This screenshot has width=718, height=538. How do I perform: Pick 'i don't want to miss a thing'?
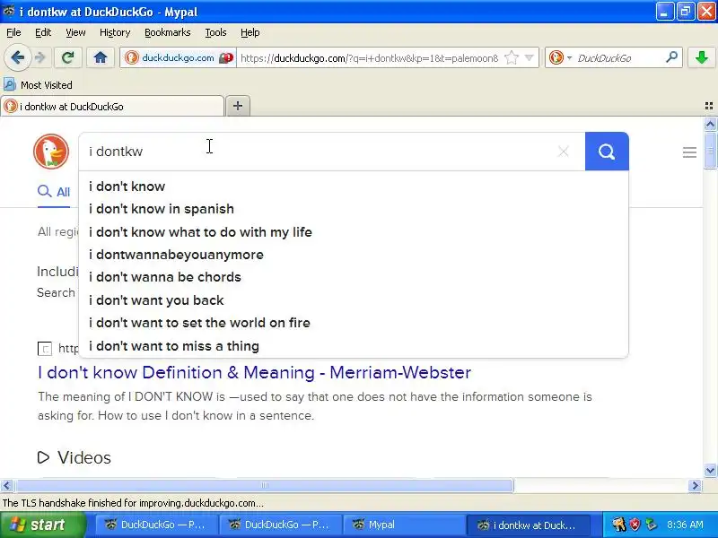coord(354,346)
